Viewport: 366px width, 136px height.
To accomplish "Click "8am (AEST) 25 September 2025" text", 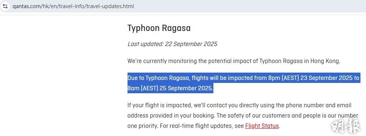I will point(170,88).
